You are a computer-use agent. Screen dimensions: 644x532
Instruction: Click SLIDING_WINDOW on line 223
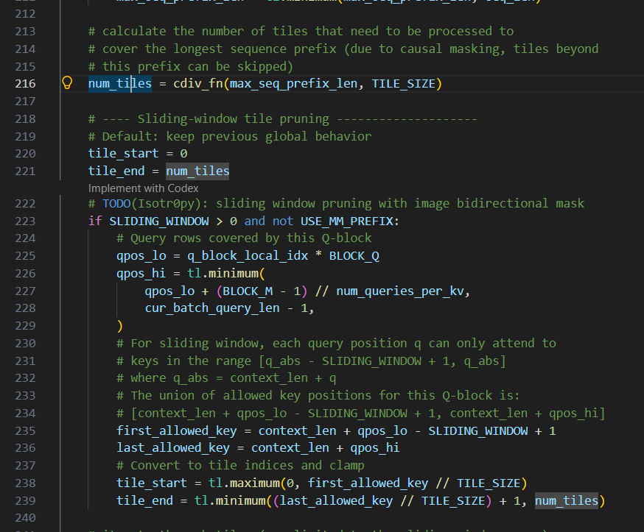tap(159, 221)
